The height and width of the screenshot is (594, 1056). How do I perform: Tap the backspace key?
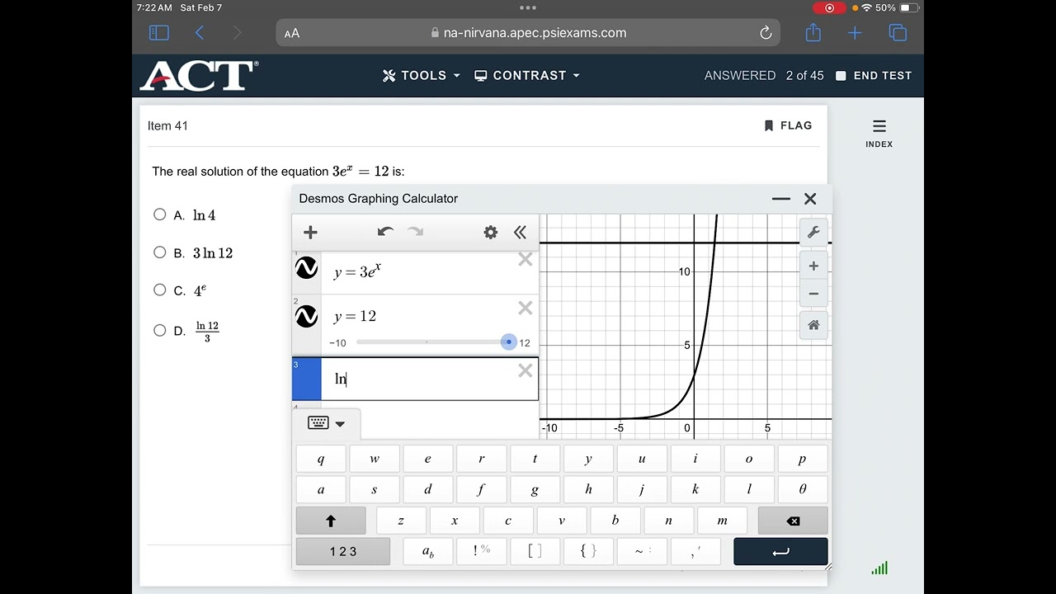pos(793,521)
